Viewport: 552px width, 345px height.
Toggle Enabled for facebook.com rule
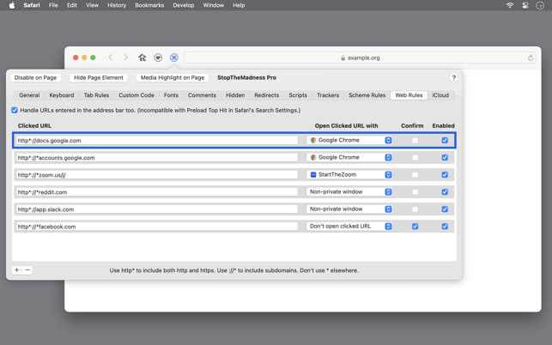pyautogui.click(x=445, y=227)
